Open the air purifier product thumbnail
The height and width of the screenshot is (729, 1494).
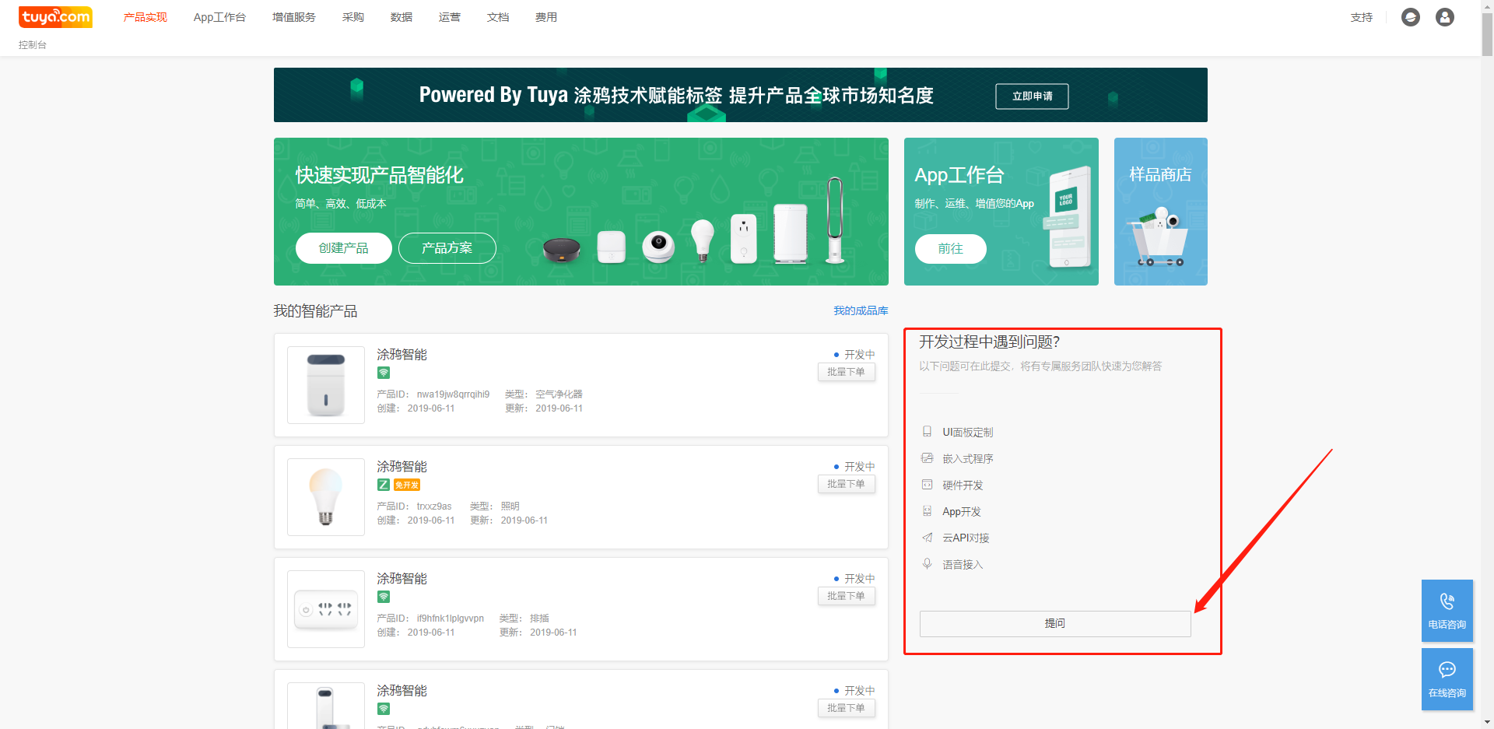[326, 385]
